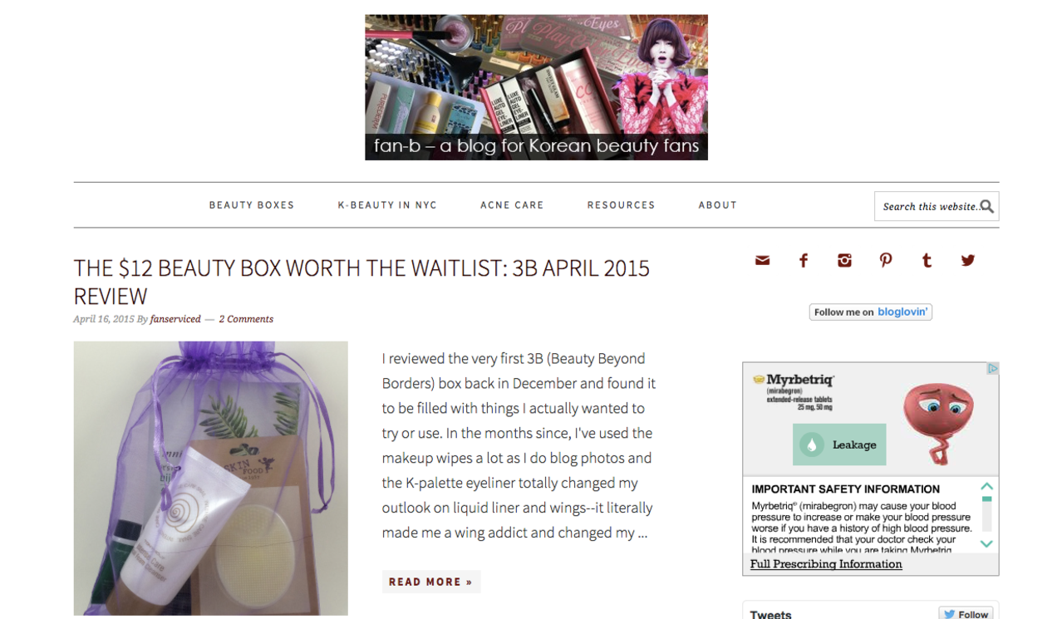Screen dimensions: 1062x619
Task: Click the ad safety info up arrow
Action: pos(986,486)
